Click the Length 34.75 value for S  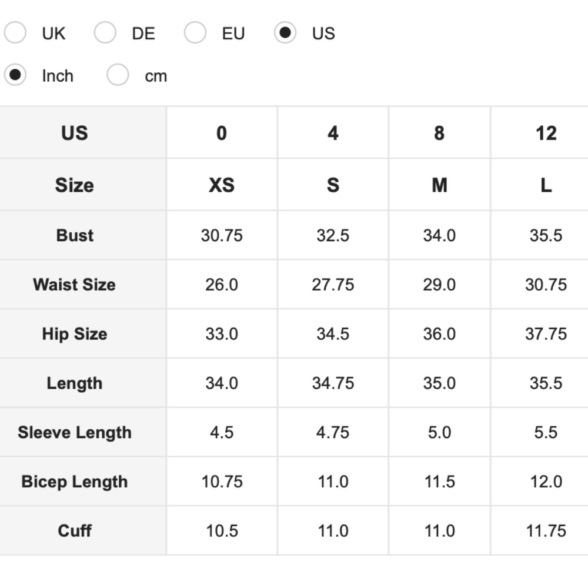pos(333,383)
